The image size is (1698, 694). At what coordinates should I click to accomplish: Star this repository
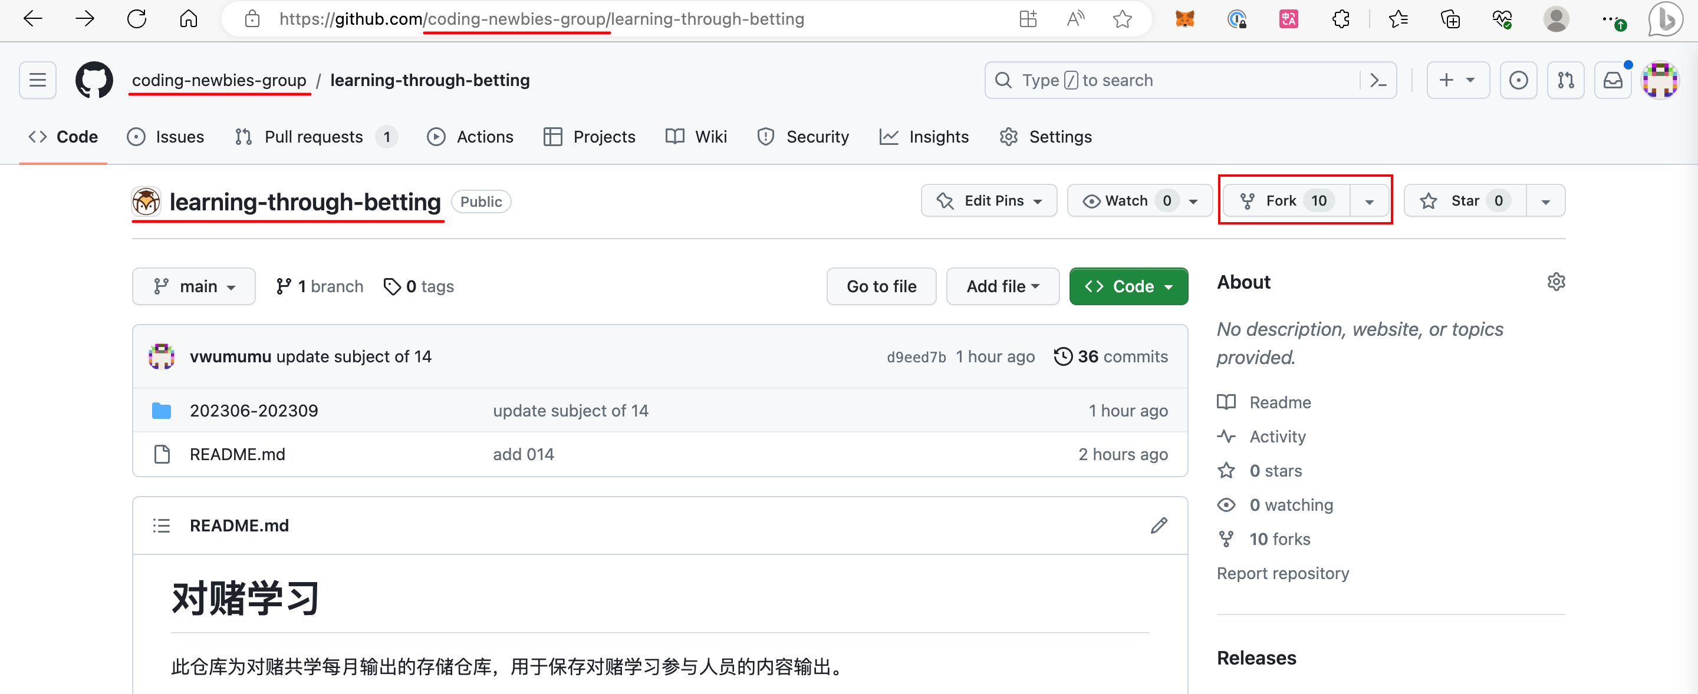click(1465, 201)
